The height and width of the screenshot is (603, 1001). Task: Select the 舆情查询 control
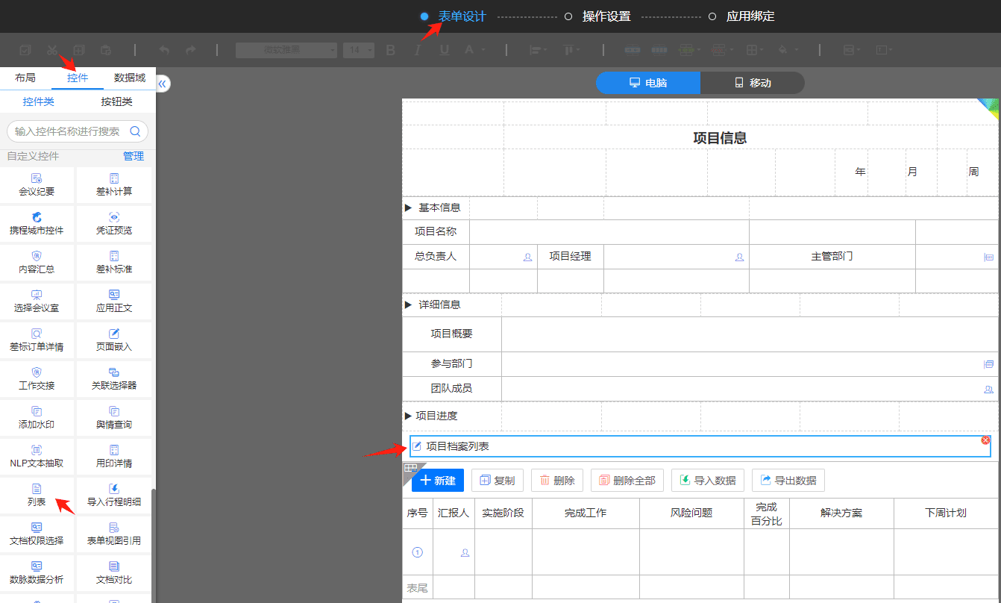[114, 417]
